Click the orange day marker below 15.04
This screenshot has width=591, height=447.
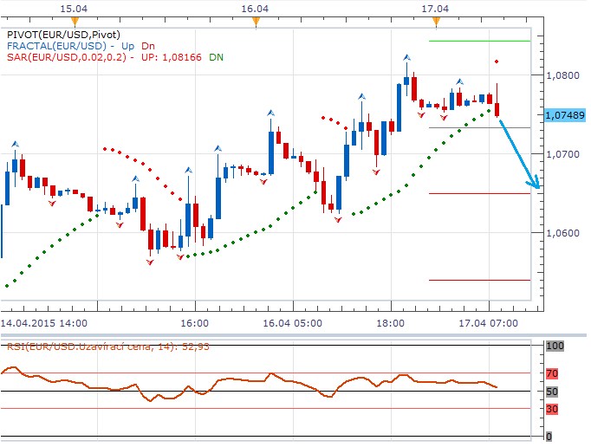pyautogui.click(x=75, y=20)
